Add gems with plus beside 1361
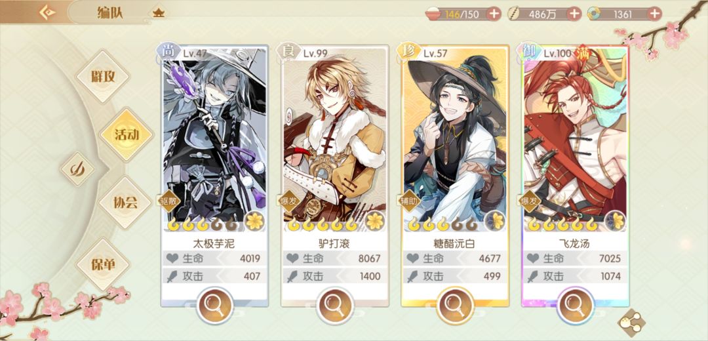 click(x=654, y=14)
